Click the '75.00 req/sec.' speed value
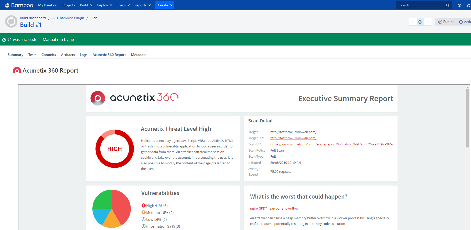 click(281, 171)
